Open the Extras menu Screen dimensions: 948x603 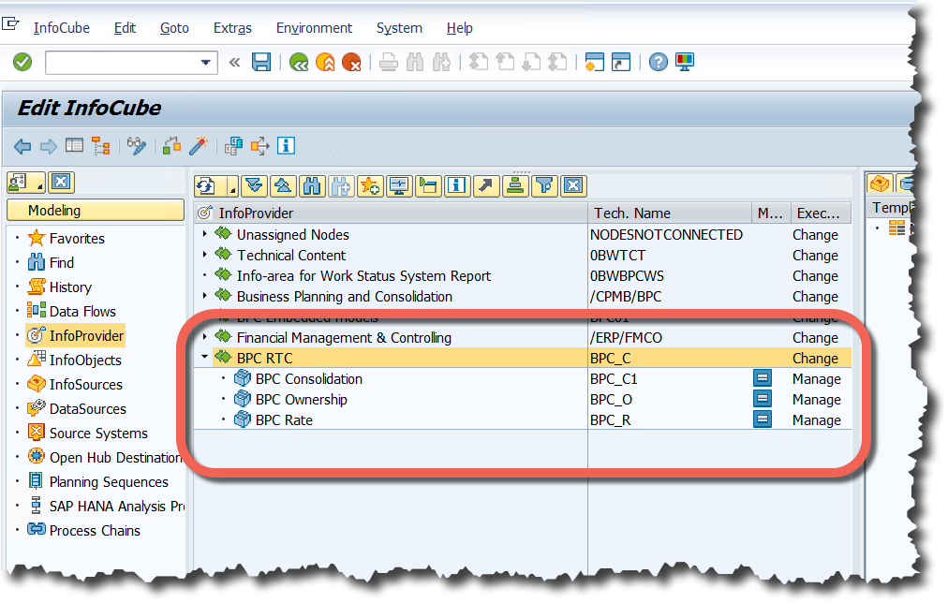pyautogui.click(x=232, y=28)
